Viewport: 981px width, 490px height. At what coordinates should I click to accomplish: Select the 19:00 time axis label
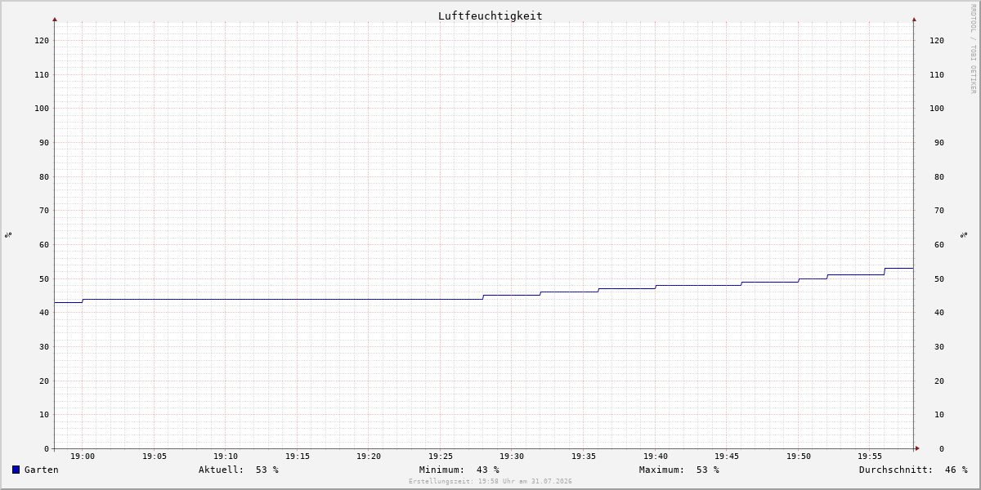pos(83,457)
